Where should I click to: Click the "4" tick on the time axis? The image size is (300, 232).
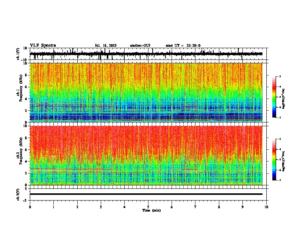coord(124,207)
